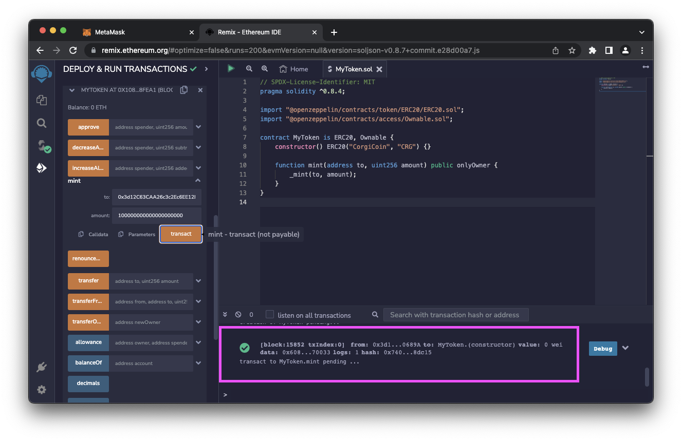
Task: Click the browser Back arrow
Action: 40,50
